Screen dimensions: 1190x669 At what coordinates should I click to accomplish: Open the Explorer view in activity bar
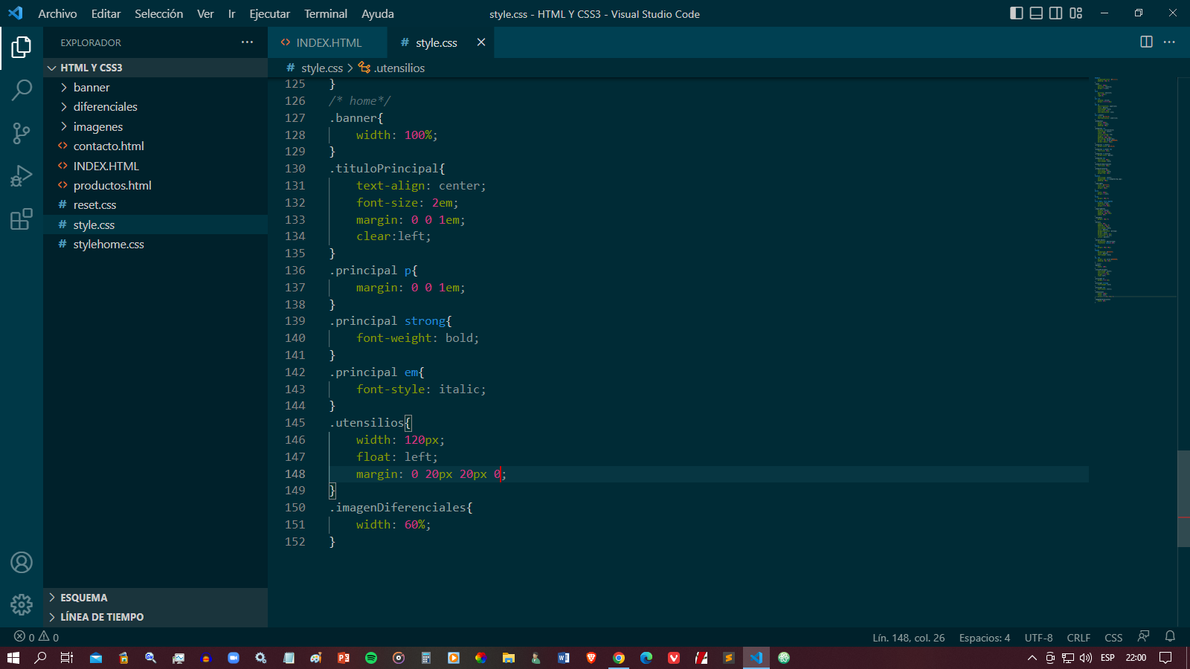[22, 48]
